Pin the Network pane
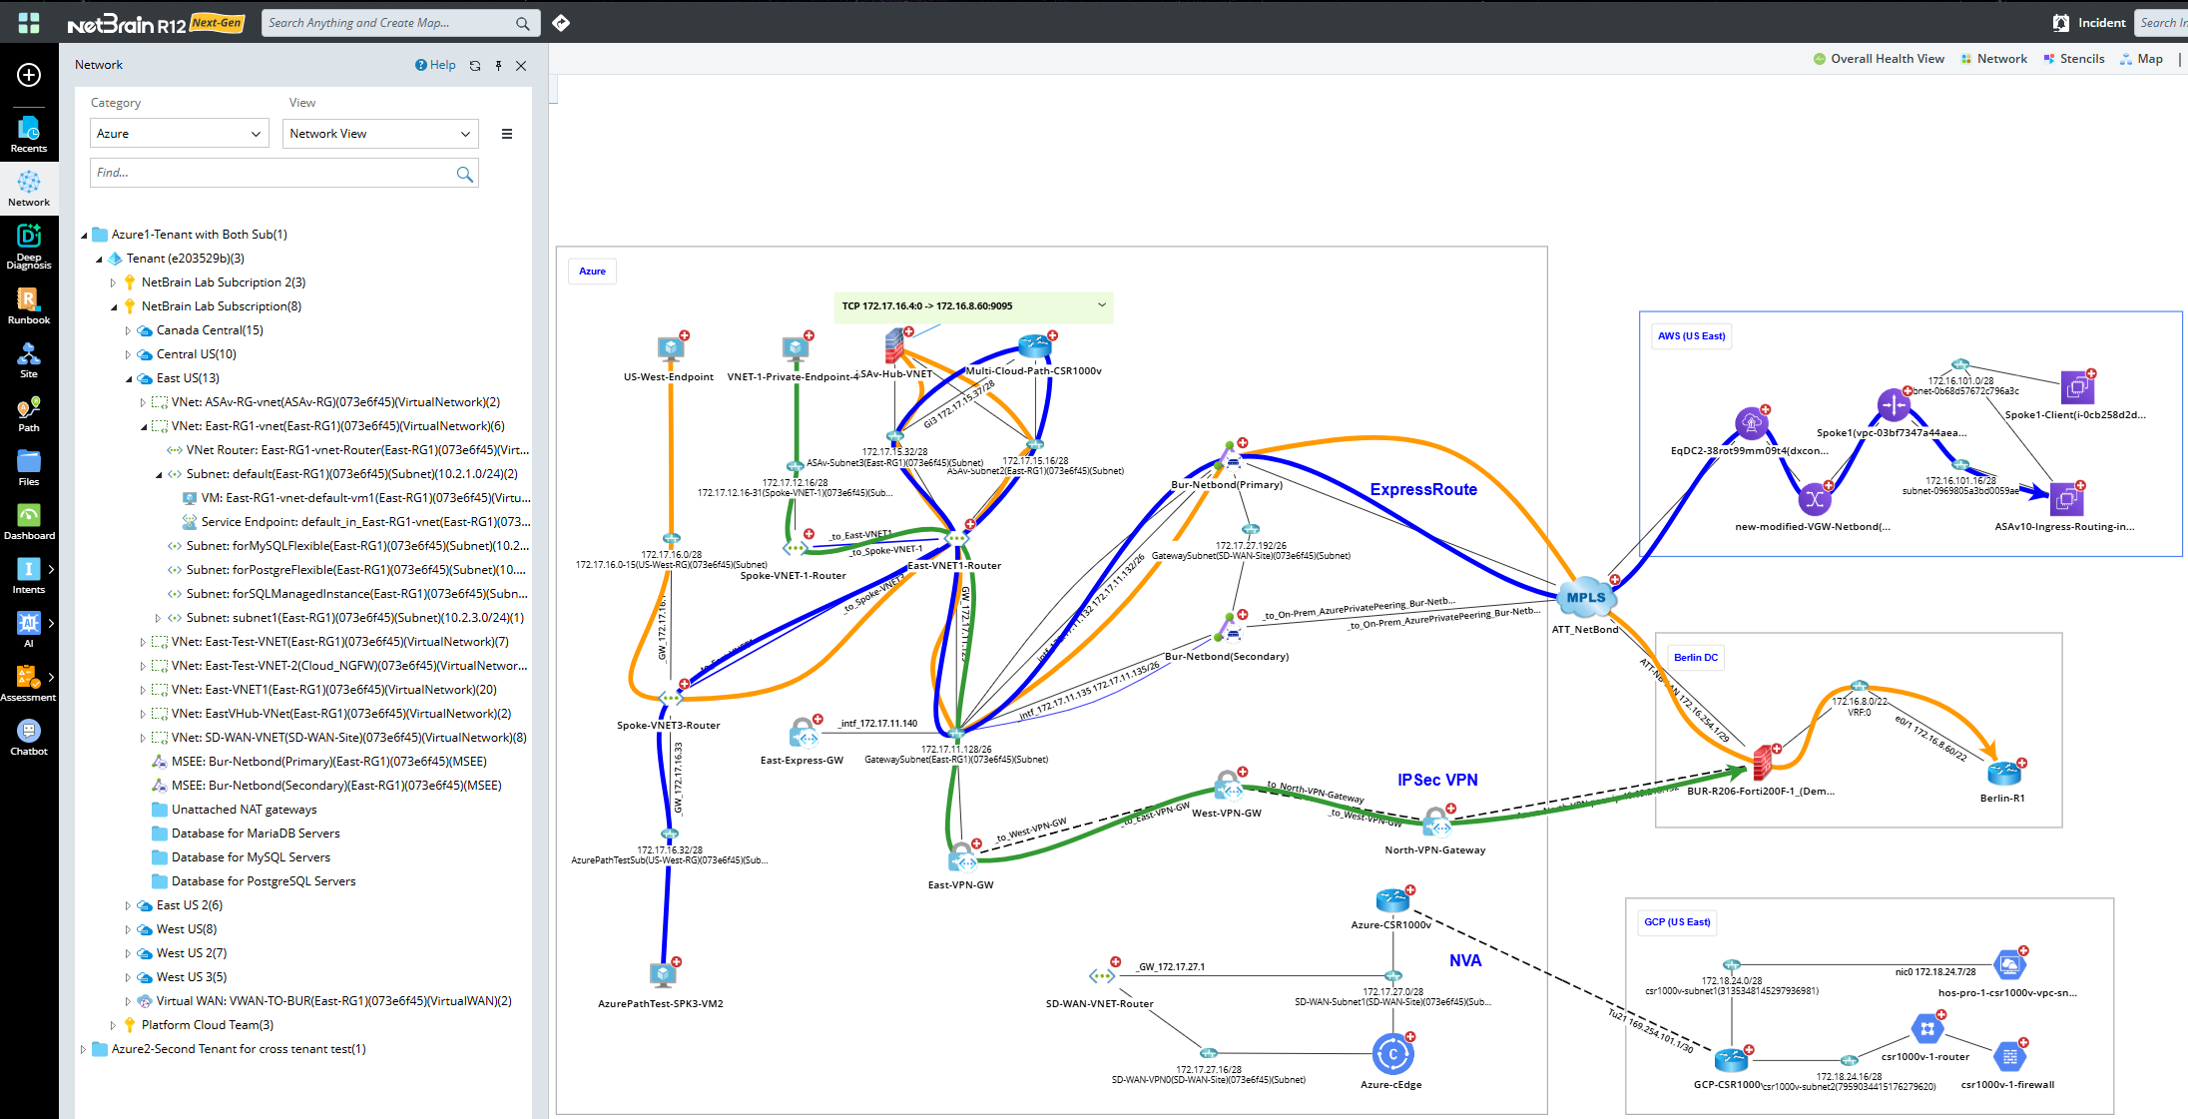 coord(498,66)
